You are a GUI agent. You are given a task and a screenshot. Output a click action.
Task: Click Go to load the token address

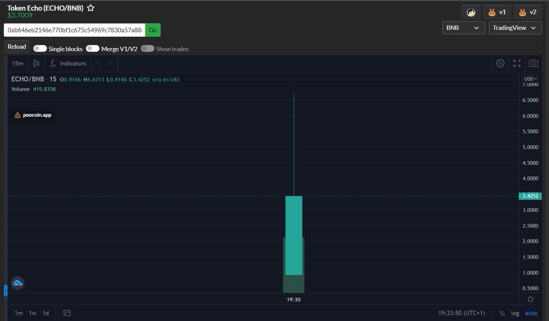[x=152, y=30]
